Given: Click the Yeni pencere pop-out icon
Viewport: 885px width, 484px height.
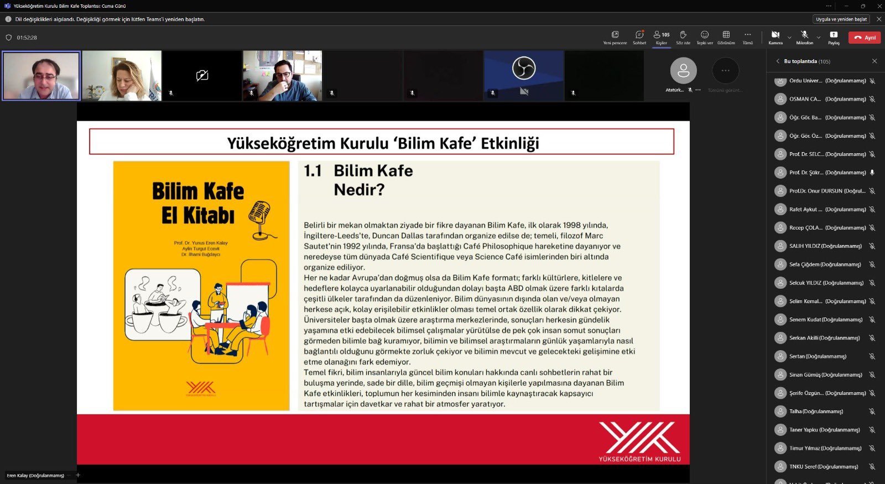Looking at the screenshot, I should pos(615,37).
